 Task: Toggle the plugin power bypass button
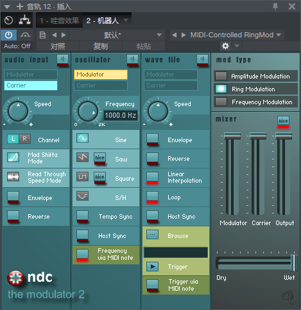pos(8,35)
